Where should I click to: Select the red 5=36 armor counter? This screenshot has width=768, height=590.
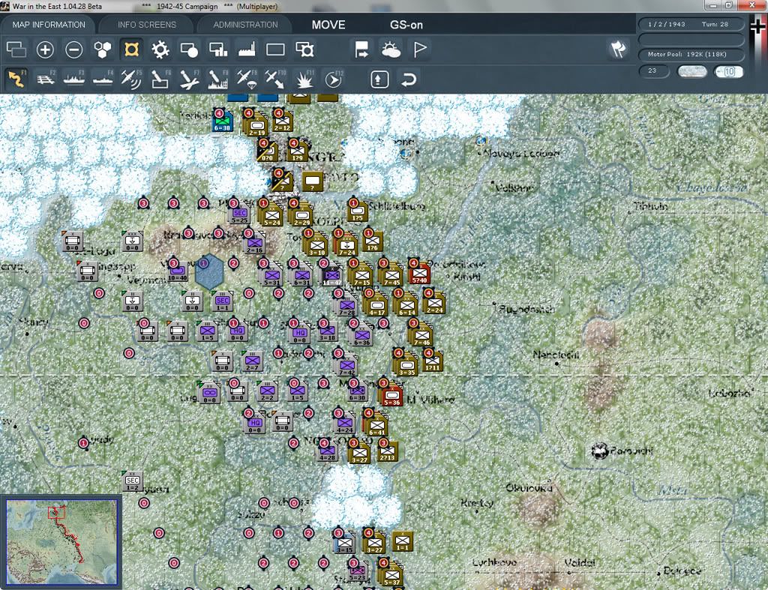click(x=391, y=396)
